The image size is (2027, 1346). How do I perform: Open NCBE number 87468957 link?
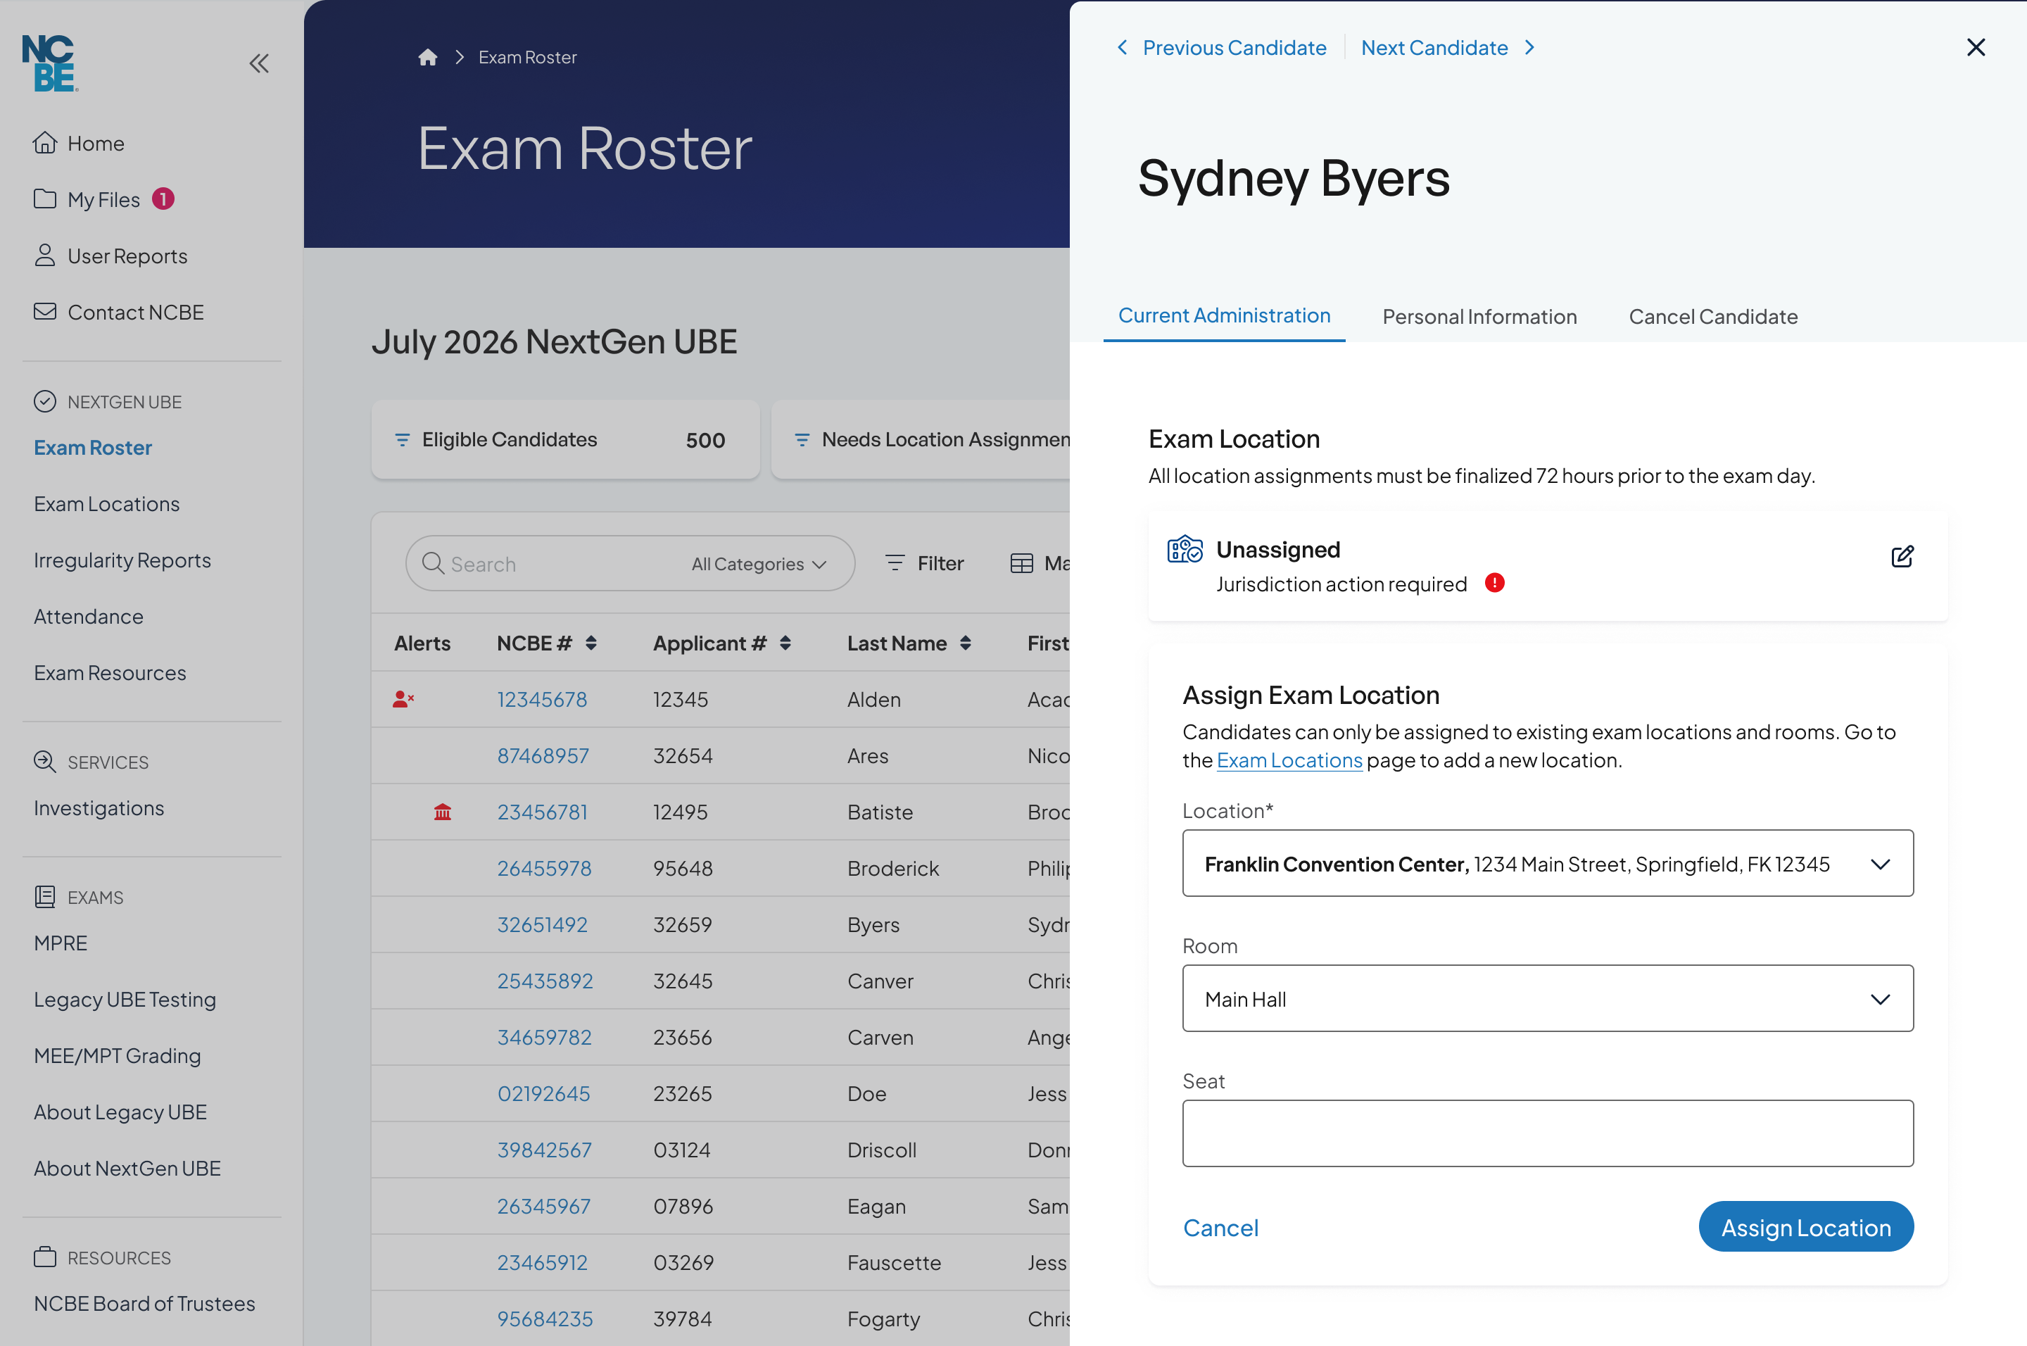coord(543,755)
